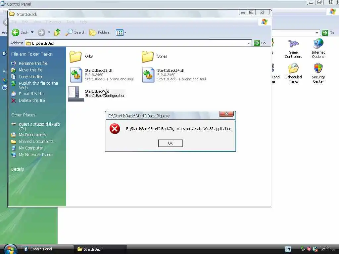This screenshot has width=339, height=254.
Task: Open Game Controllers in Control Panel
Action: [x=293, y=49]
